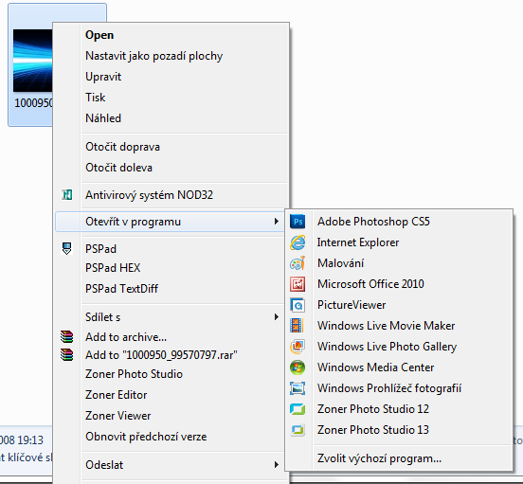Click the Windows Prohlížeč fotografií icon

pos(298,388)
